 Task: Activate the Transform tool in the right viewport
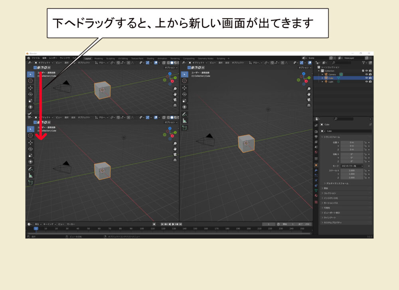[x=184, y=107]
